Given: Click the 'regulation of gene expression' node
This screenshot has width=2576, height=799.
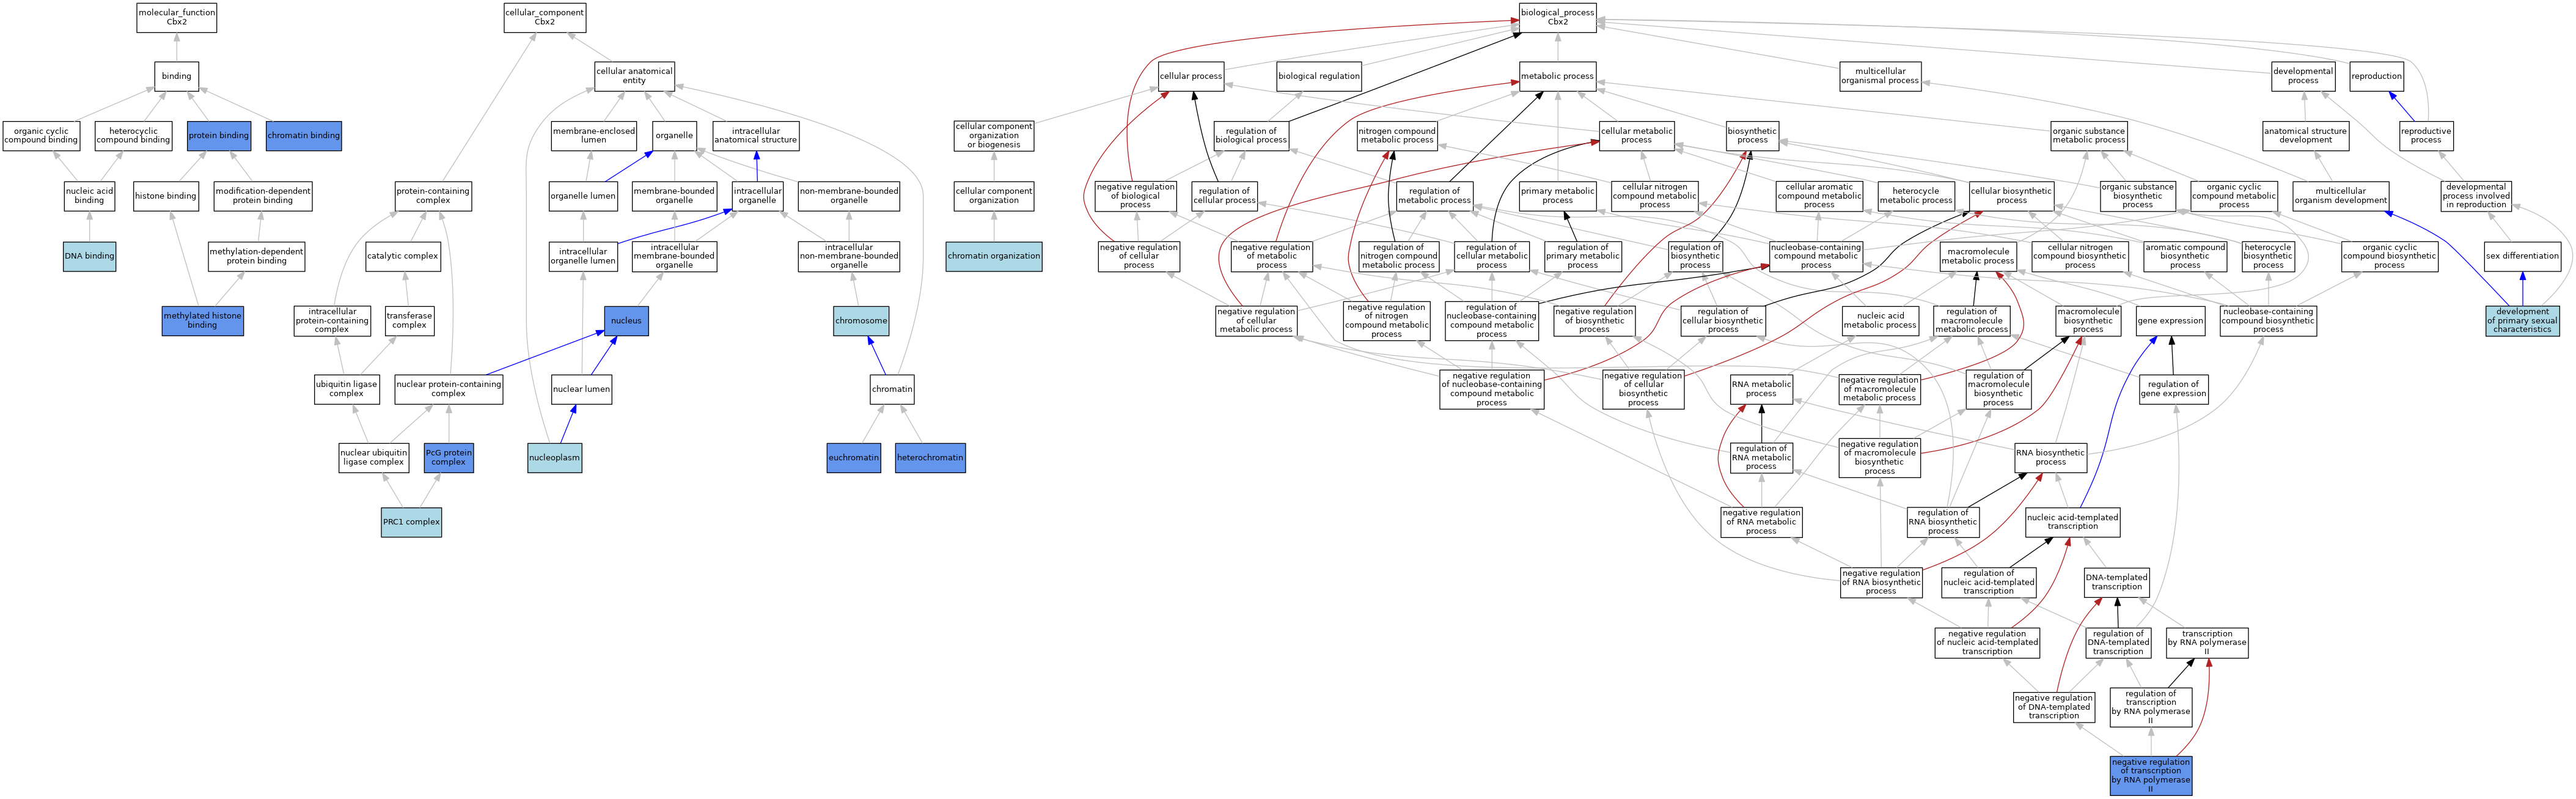Looking at the screenshot, I should coord(2174,389).
